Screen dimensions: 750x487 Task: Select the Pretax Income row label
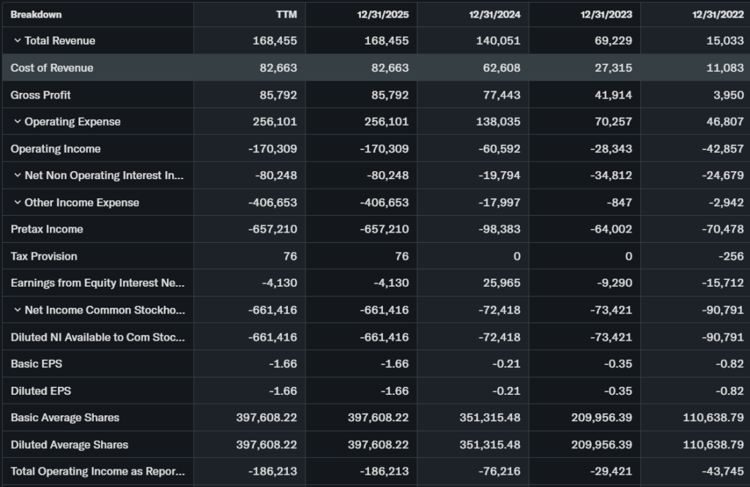point(47,229)
